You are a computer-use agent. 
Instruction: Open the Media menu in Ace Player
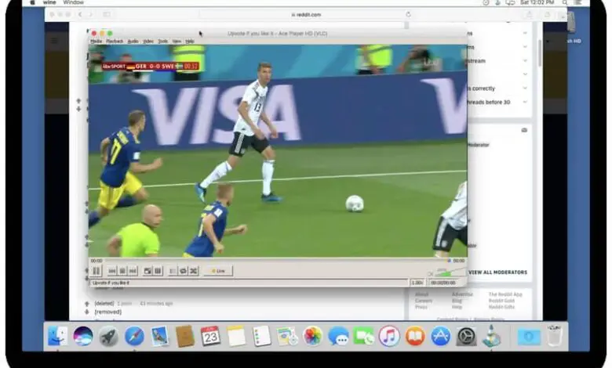96,41
